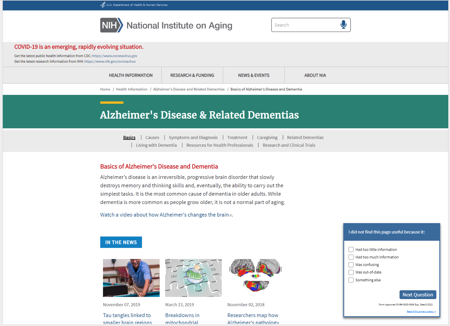The image size is (450, 326).
Task: Enable 'Was out-of-date' option
Action: [x=351, y=272]
